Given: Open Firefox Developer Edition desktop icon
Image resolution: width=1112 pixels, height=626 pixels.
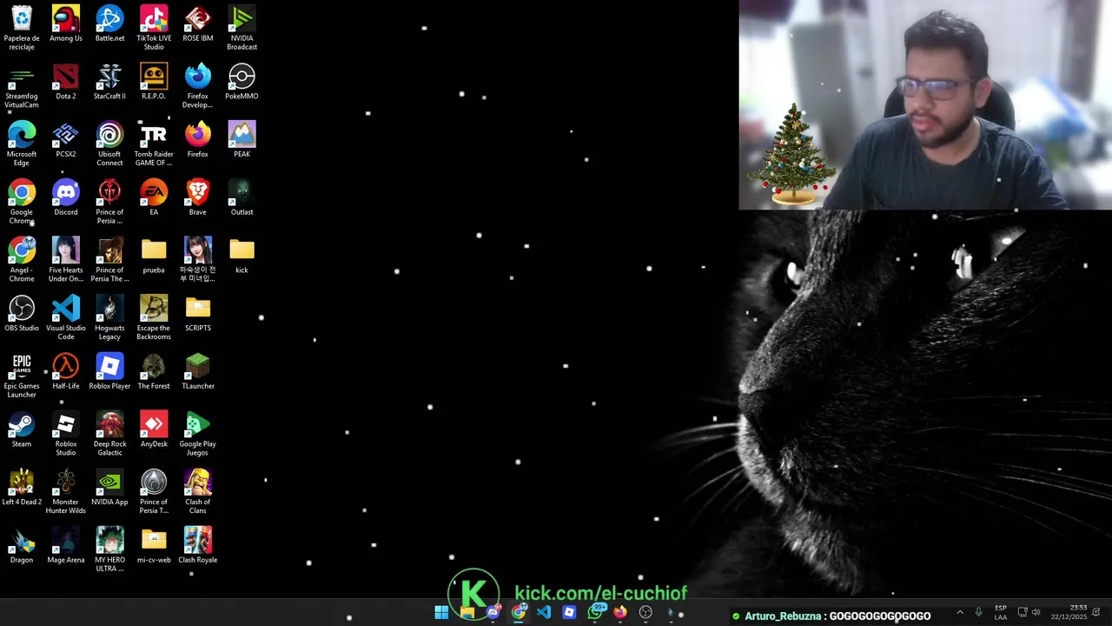Looking at the screenshot, I should pos(198,86).
